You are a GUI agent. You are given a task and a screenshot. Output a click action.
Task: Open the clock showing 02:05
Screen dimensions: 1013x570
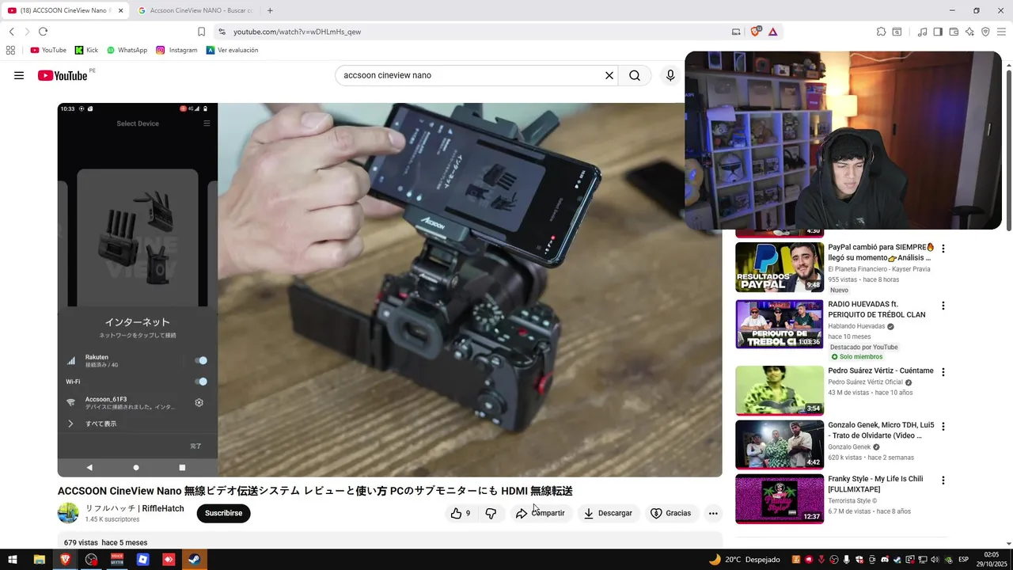tap(992, 560)
